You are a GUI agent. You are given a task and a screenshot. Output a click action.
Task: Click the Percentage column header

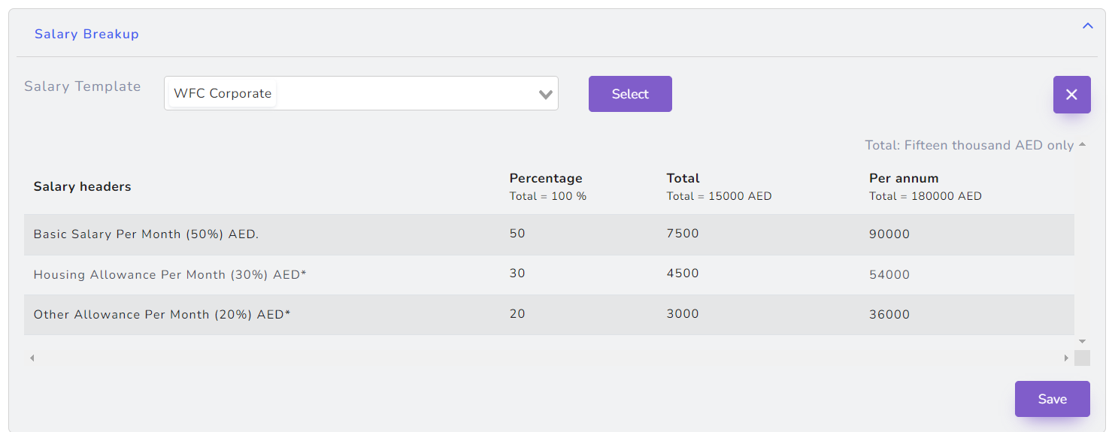546,179
